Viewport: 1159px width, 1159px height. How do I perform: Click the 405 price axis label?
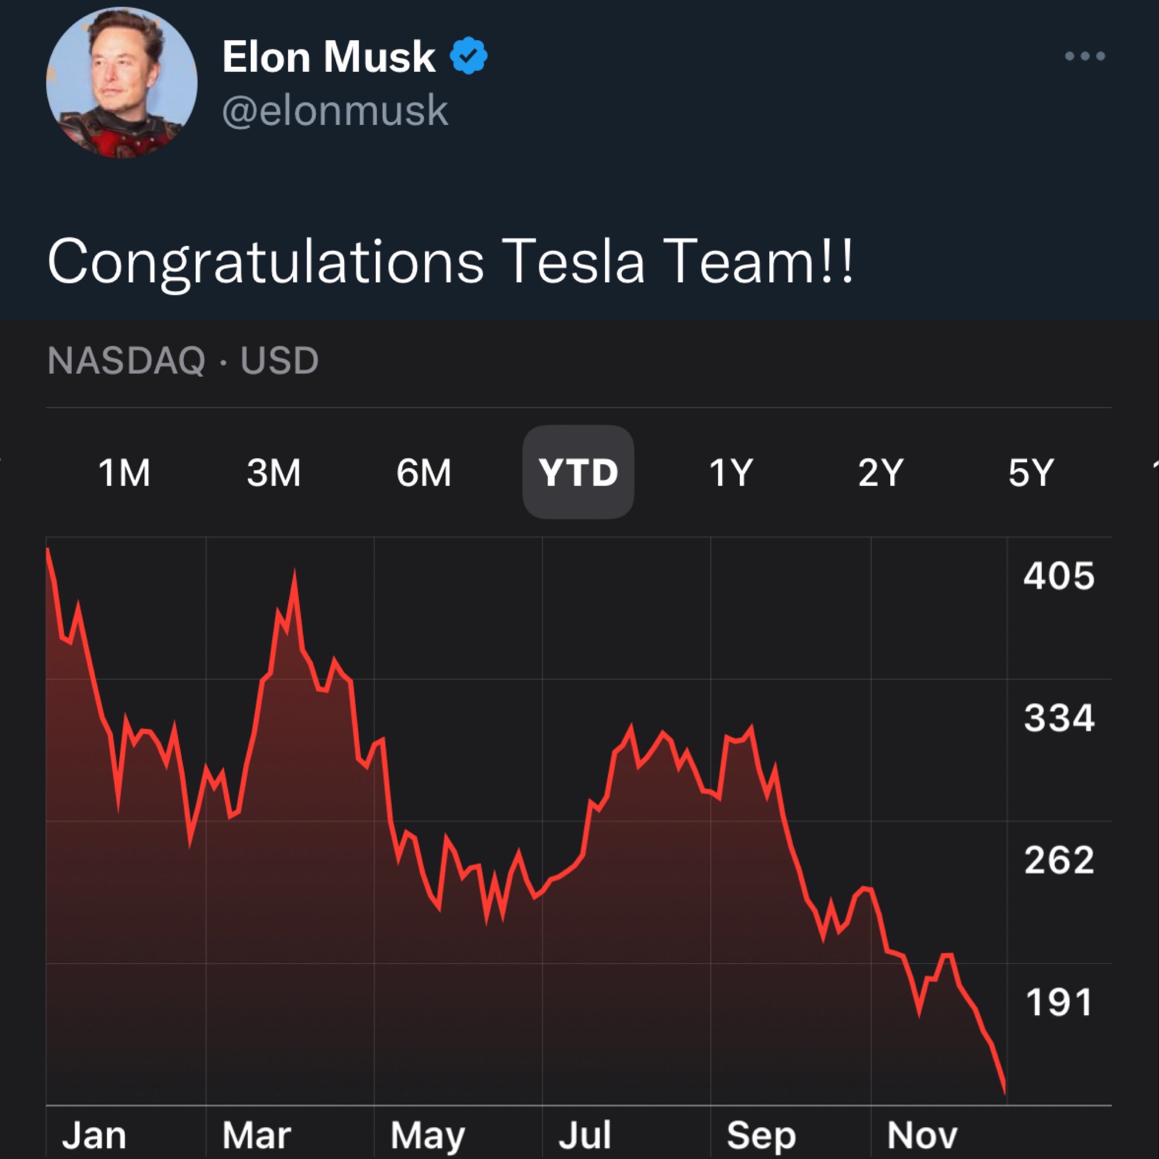1059,577
